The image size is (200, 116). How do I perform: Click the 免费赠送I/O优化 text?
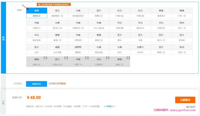pos(57,84)
